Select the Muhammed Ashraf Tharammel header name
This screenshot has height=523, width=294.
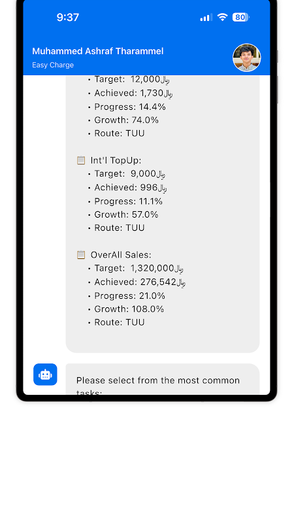97,52
